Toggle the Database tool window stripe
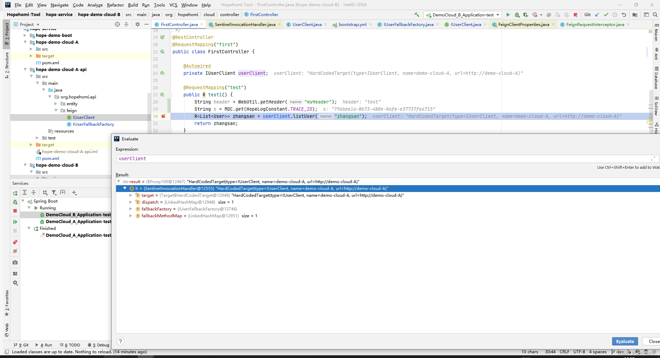This screenshot has height=358, width=660. (656, 78)
